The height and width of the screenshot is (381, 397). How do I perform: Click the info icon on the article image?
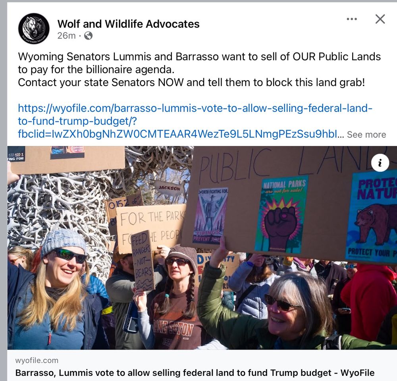pyautogui.click(x=380, y=163)
